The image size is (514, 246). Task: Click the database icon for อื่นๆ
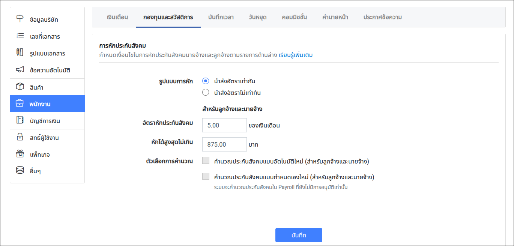pos(20,171)
